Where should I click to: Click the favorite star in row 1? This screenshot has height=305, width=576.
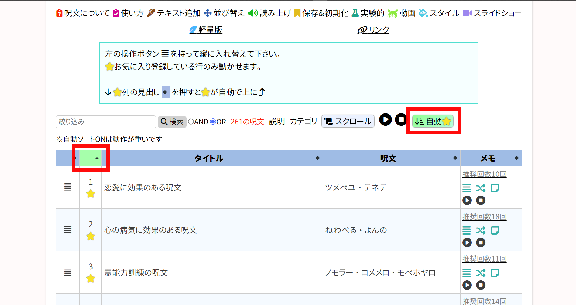(x=91, y=194)
